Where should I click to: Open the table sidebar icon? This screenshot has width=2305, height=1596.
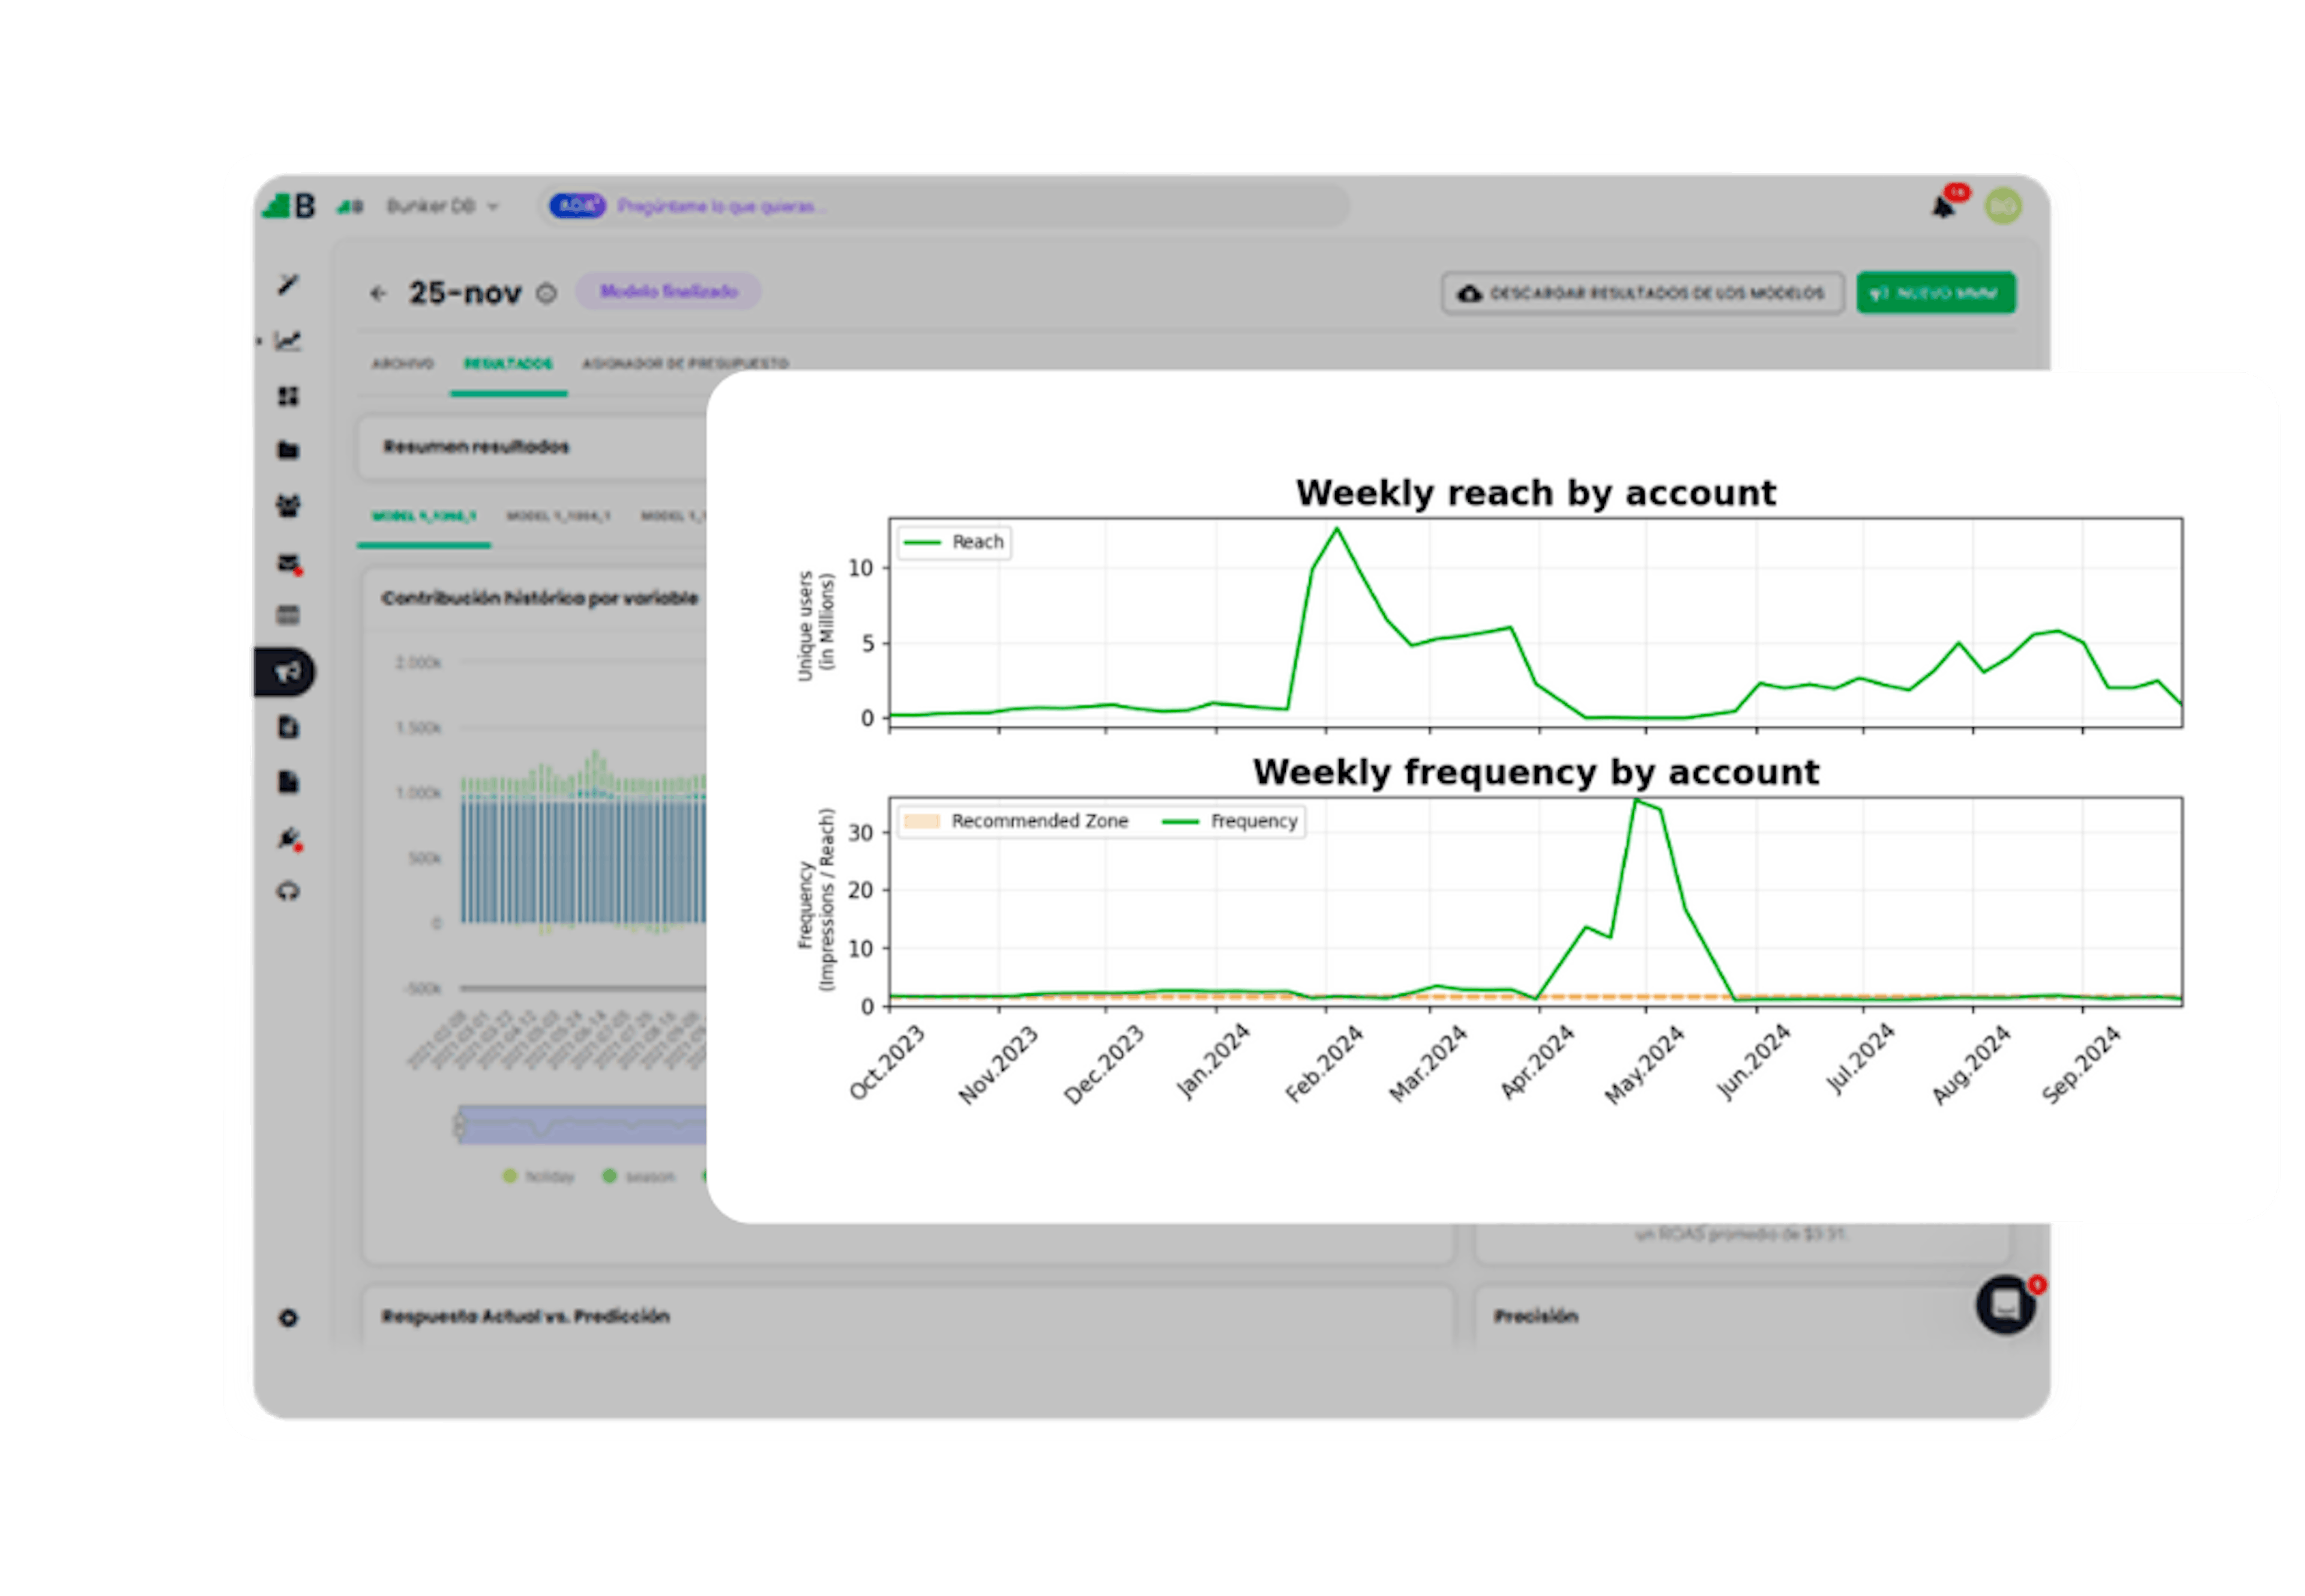coord(288,615)
